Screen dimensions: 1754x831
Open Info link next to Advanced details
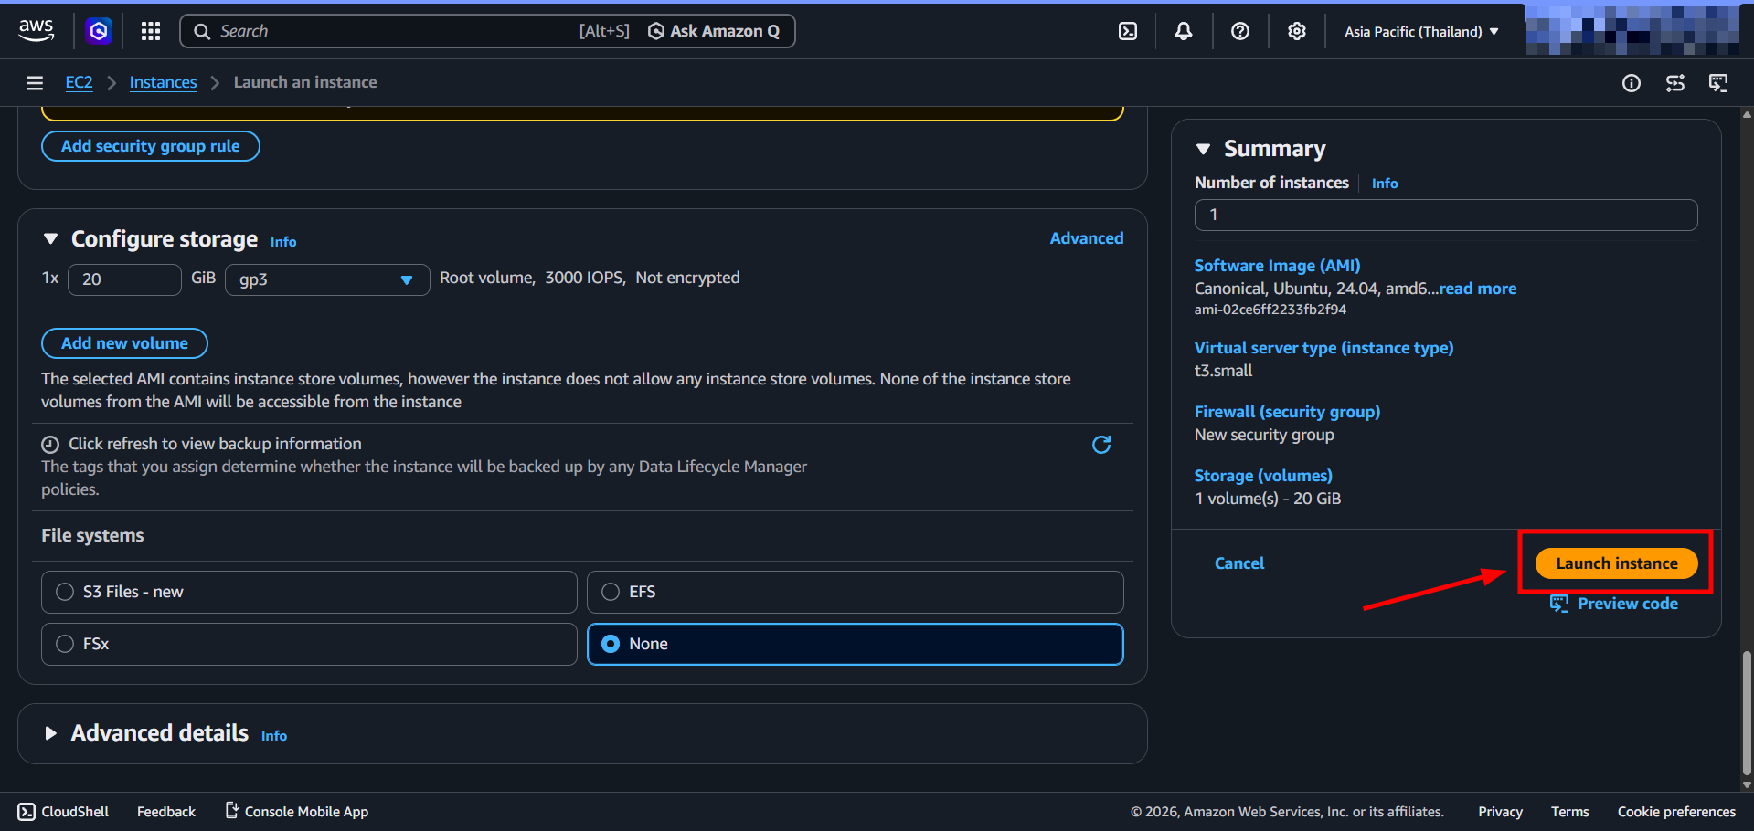(x=274, y=736)
